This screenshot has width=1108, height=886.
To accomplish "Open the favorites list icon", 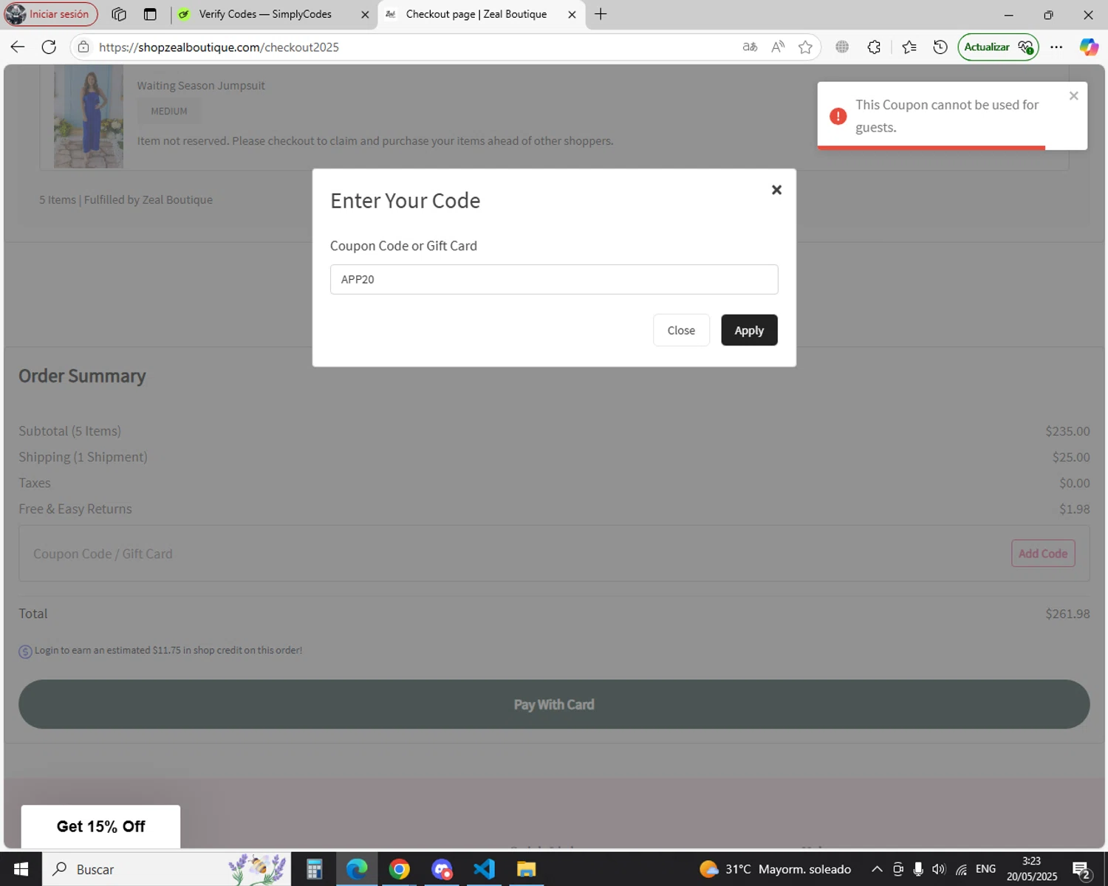I will 909,47.
